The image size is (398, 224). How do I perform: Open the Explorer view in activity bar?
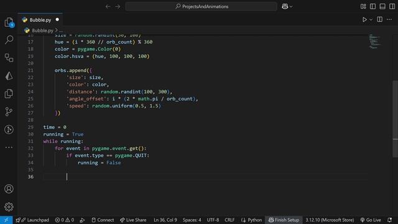click(9, 22)
